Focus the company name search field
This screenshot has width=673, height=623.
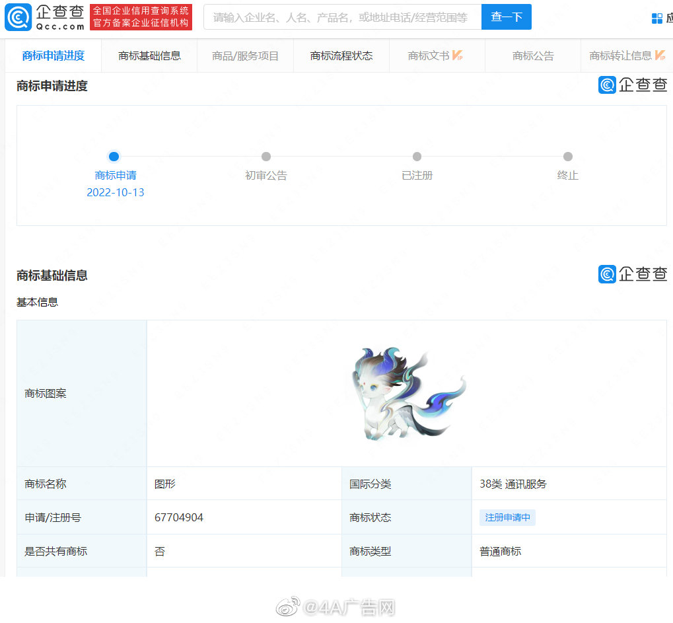(x=343, y=17)
